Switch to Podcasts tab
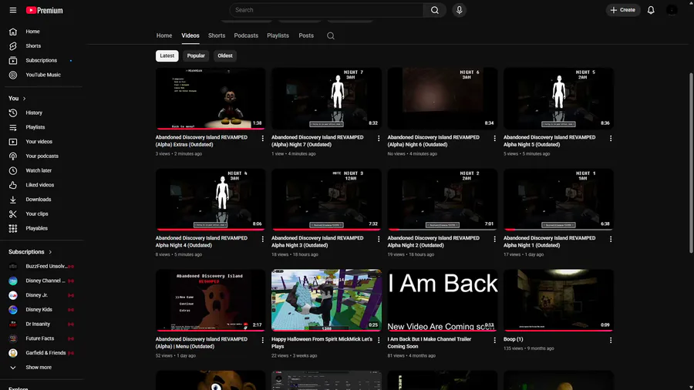Image resolution: width=694 pixels, height=390 pixels. 246,35
